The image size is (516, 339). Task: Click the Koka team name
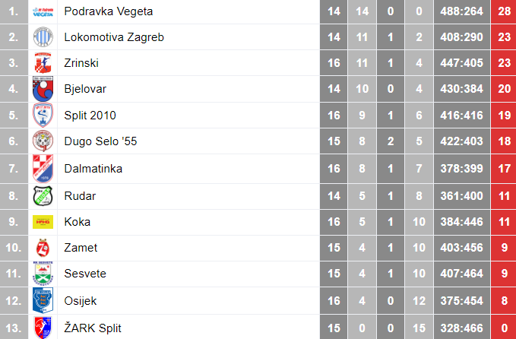coord(77,222)
